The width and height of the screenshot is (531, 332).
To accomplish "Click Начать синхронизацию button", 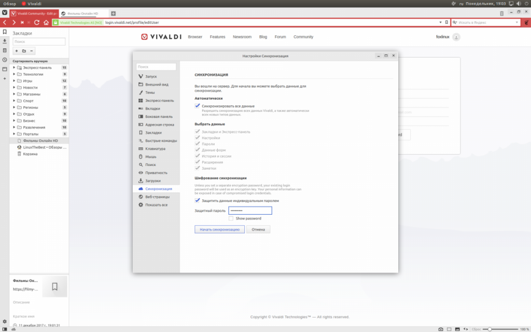I will (219, 229).
